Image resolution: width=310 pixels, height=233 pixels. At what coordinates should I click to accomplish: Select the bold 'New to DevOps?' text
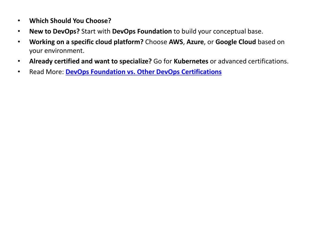[x=54, y=31]
